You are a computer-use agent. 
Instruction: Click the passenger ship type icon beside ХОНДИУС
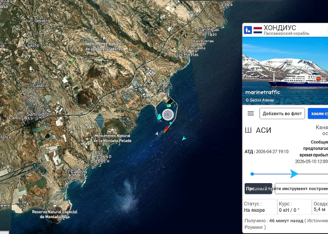point(248,30)
